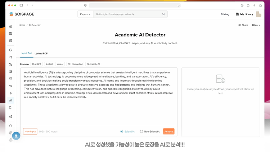Image resolution: width=270 pixels, height=152 pixels.
Task: Open the list extract icon in sidebar
Action: point(11,79)
